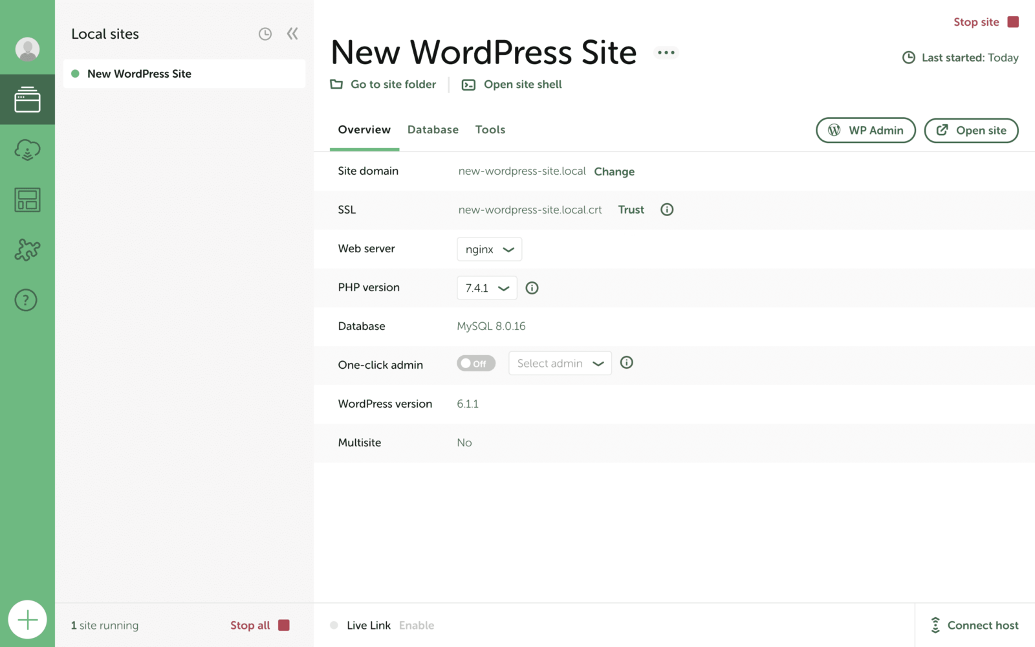Select New WordPress Site in sidebar list
The height and width of the screenshot is (647, 1035).
184,74
